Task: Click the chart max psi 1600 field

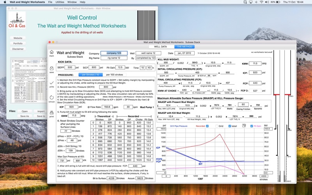Action: [161, 129]
